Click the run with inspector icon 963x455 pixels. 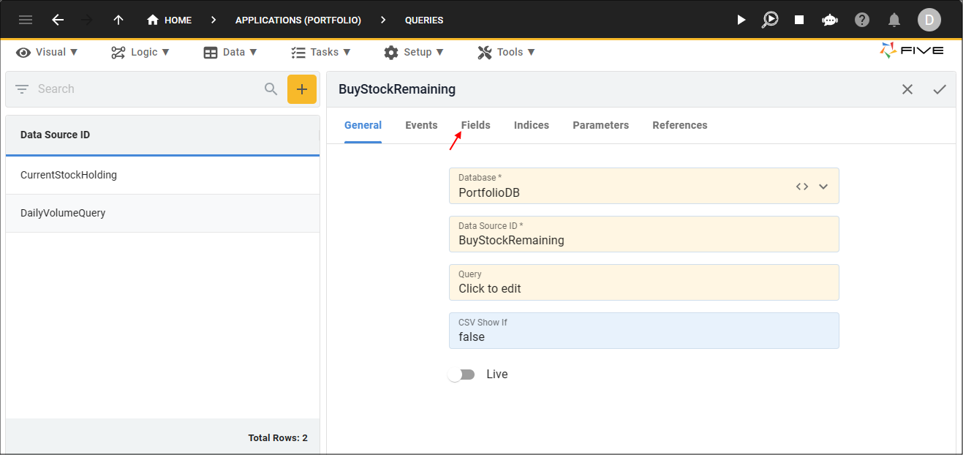tap(769, 20)
